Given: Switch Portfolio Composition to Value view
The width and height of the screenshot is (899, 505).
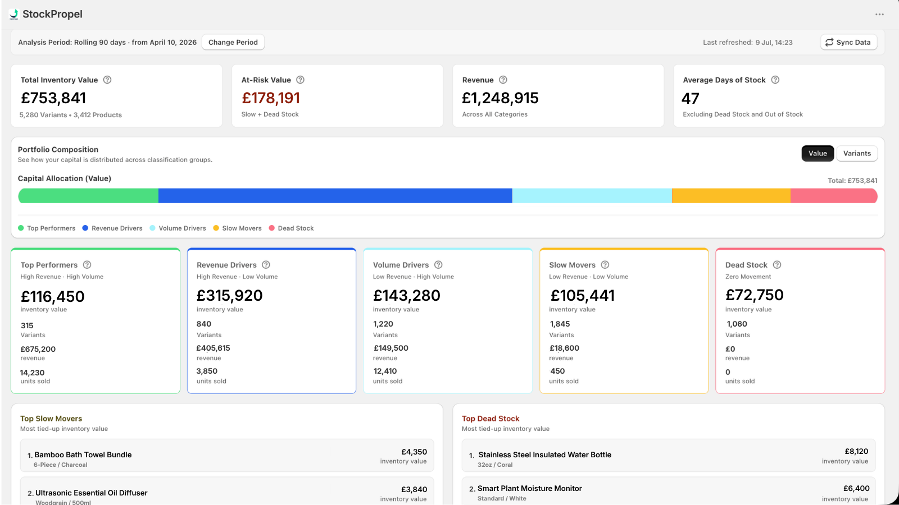Looking at the screenshot, I should [x=818, y=153].
